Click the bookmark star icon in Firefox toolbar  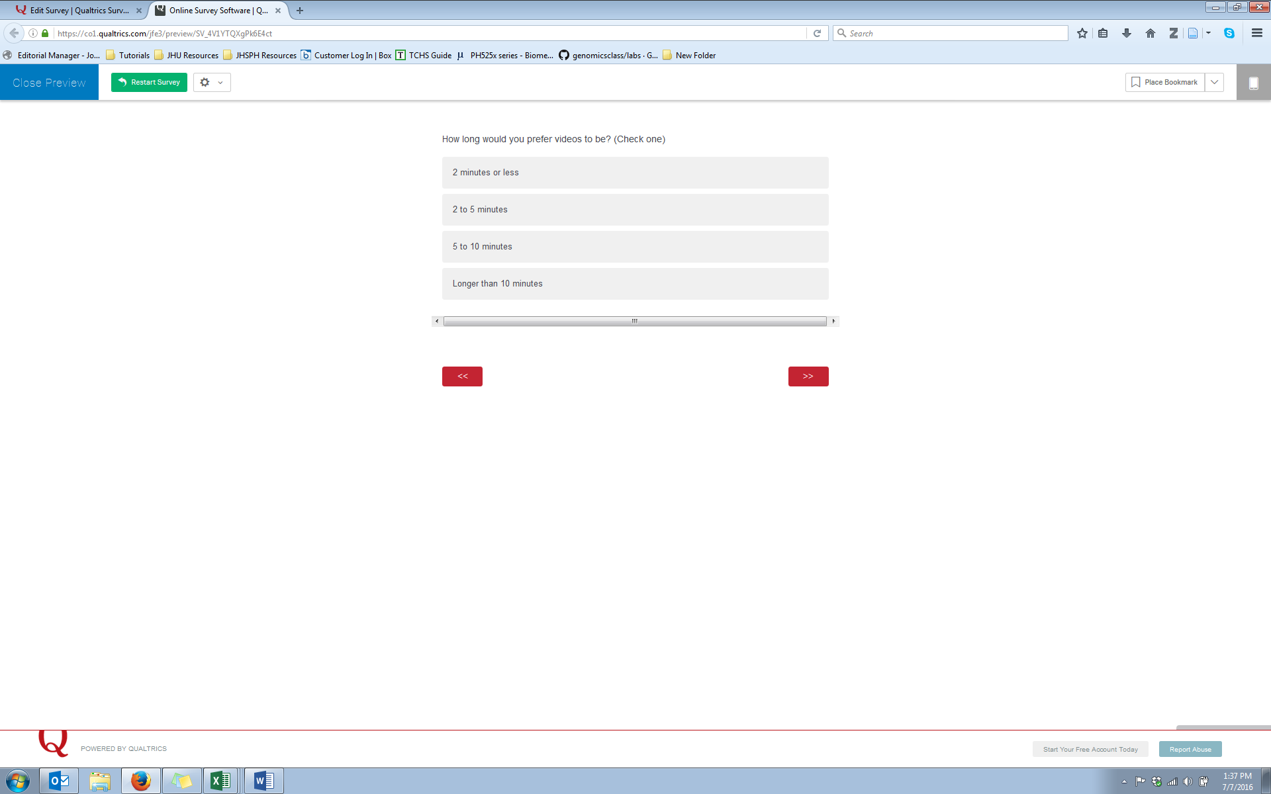tap(1082, 33)
